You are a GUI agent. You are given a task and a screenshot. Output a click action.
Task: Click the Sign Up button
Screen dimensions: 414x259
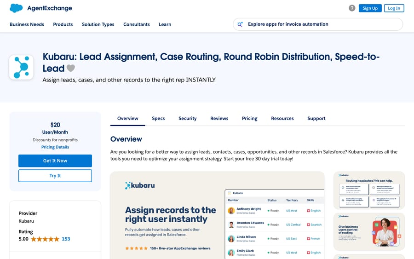pyautogui.click(x=370, y=8)
